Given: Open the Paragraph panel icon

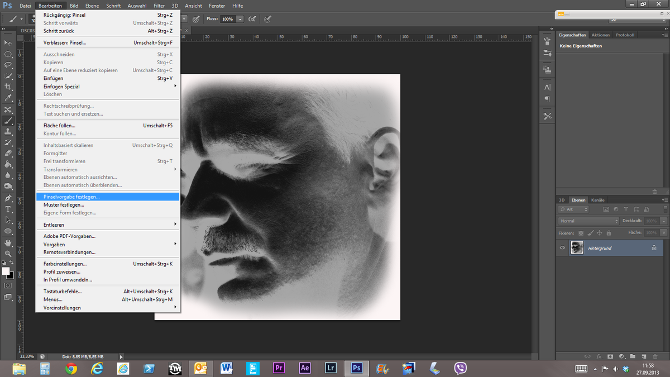Looking at the screenshot, I should coord(547,99).
